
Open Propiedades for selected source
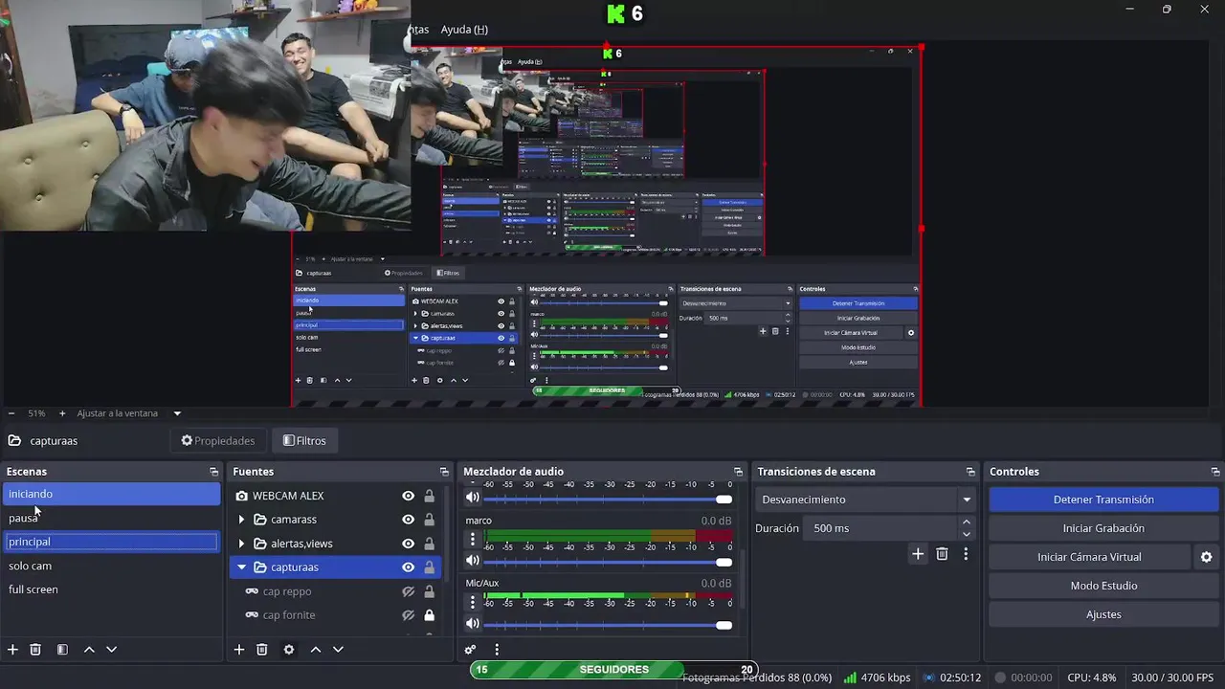click(218, 441)
